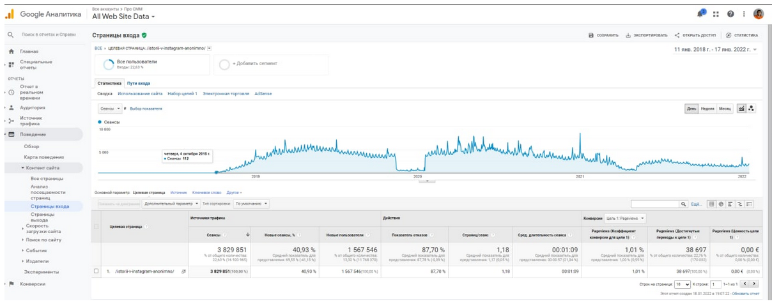The width and height of the screenshot is (772, 306).
Task: Select the Электронная торговля sub-tab
Action: click(x=226, y=94)
